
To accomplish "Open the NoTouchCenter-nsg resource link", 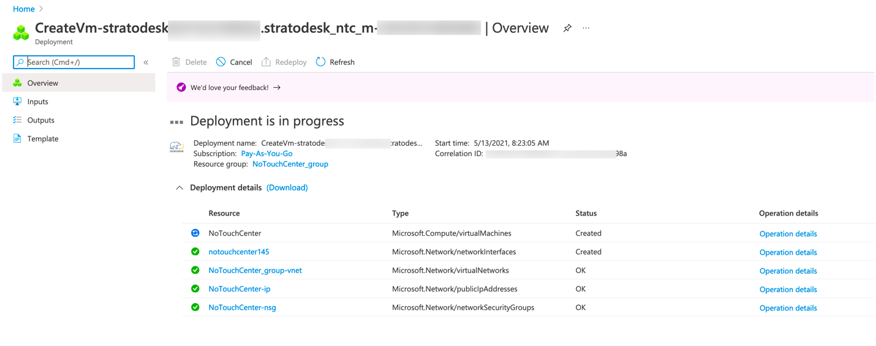I will point(242,307).
